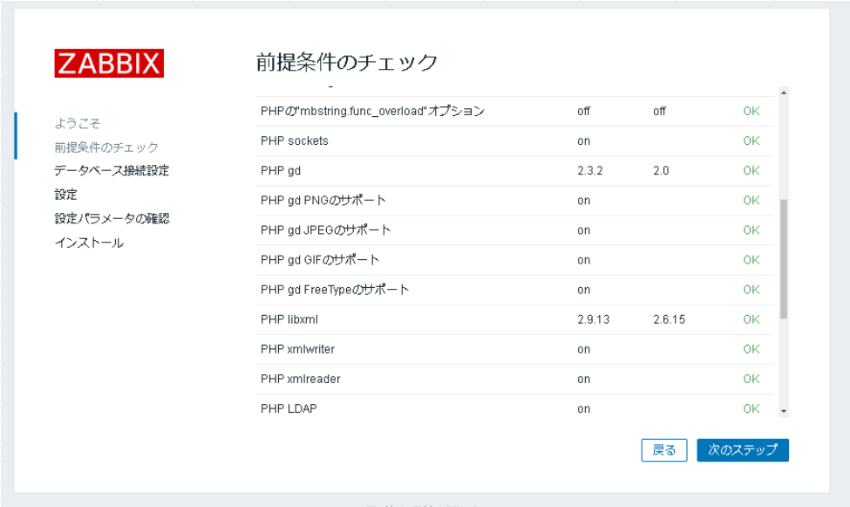Select 前提条件のチェック step in sidebar

106,147
